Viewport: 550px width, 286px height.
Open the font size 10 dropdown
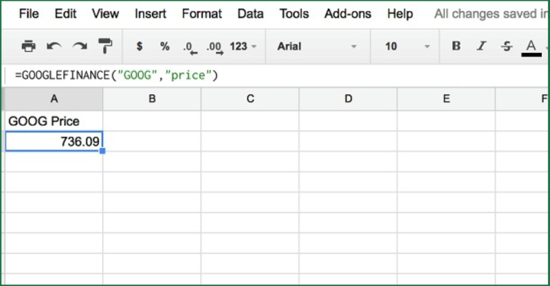pyautogui.click(x=407, y=47)
